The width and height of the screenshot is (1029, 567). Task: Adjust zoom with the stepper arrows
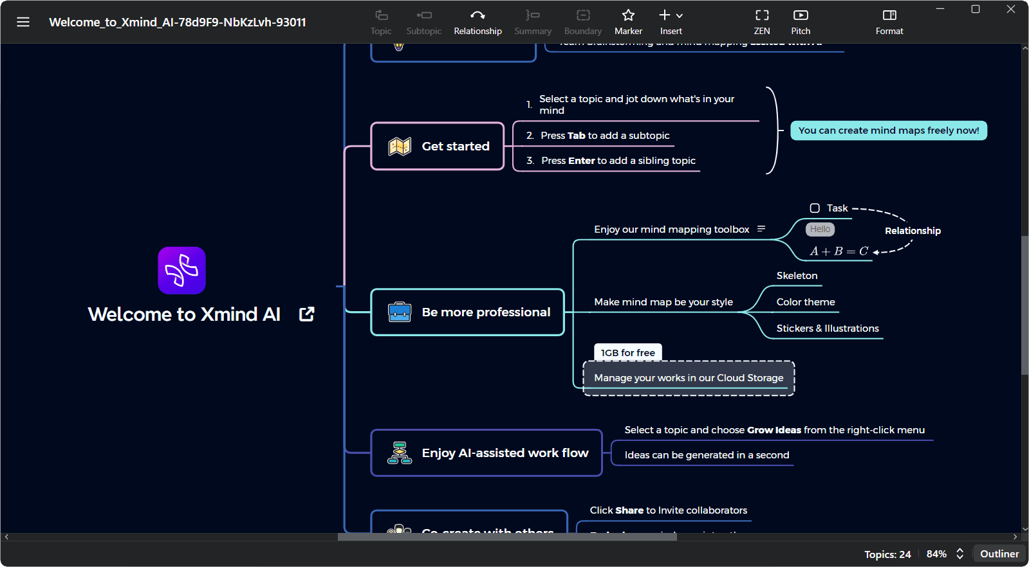[959, 554]
